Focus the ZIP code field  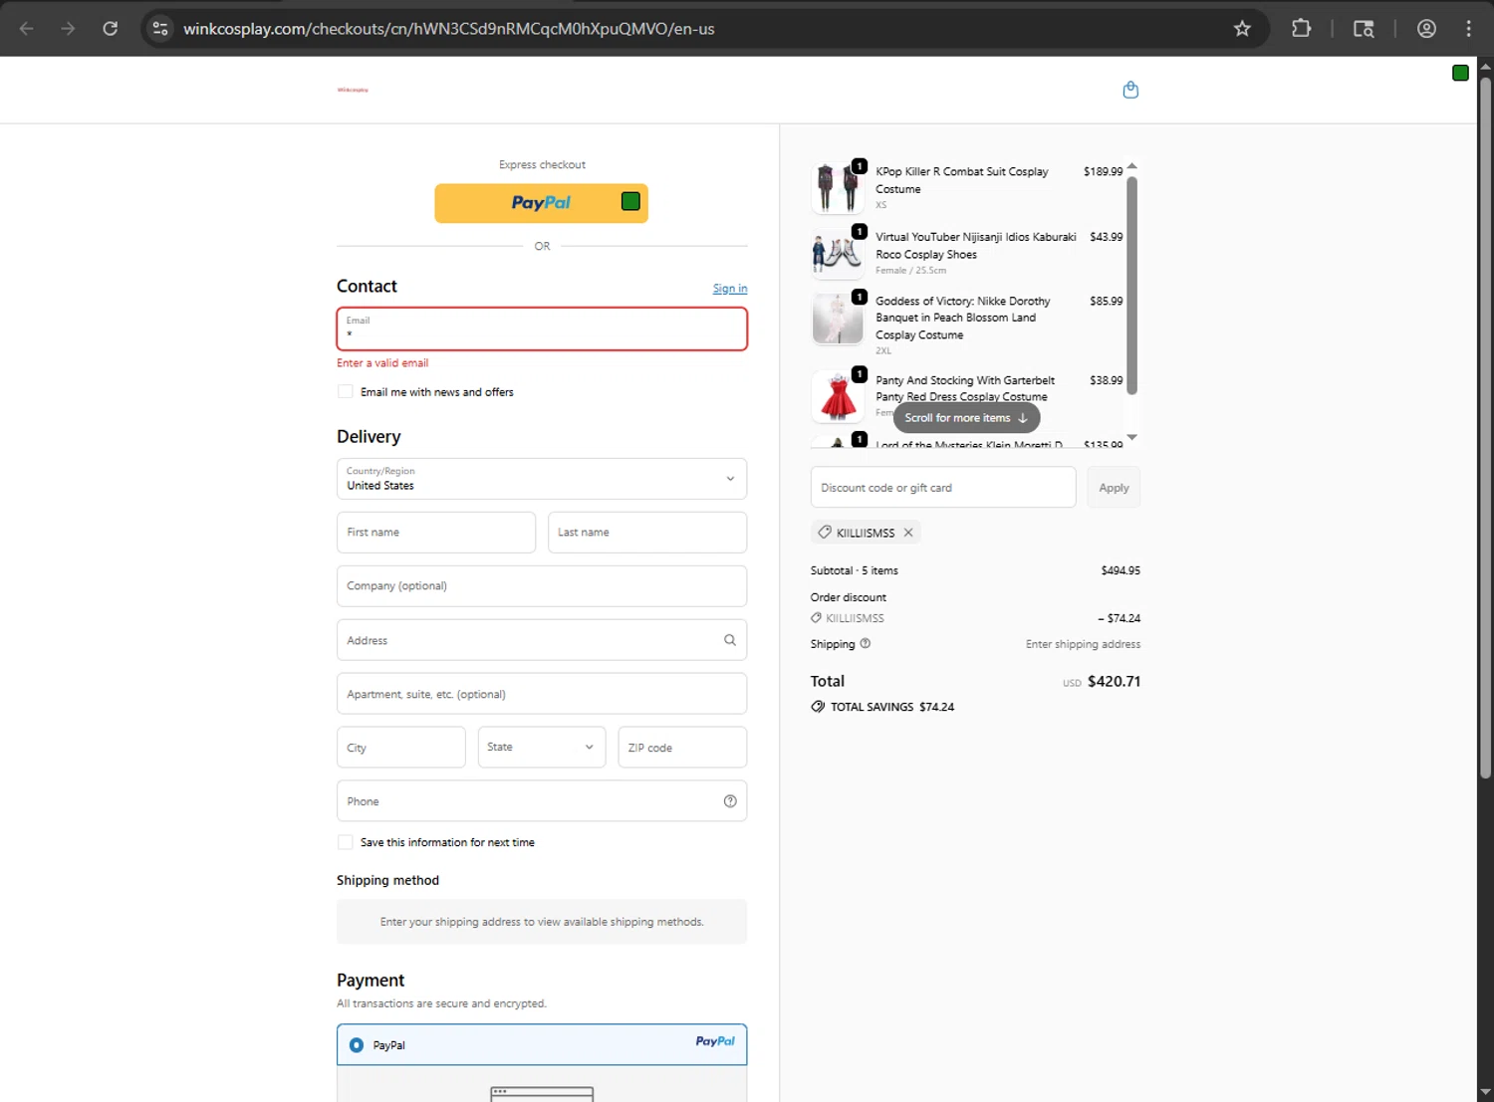[682, 748]
